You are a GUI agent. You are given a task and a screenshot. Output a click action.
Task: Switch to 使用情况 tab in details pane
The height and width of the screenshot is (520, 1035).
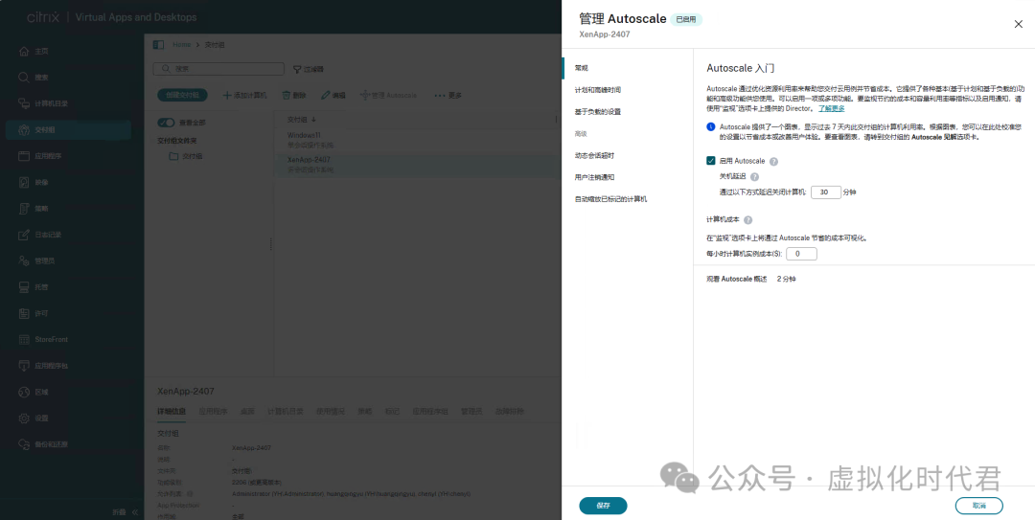[x=330, y=411]
